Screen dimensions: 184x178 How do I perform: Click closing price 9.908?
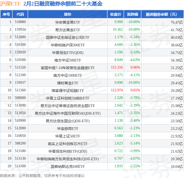119,22
